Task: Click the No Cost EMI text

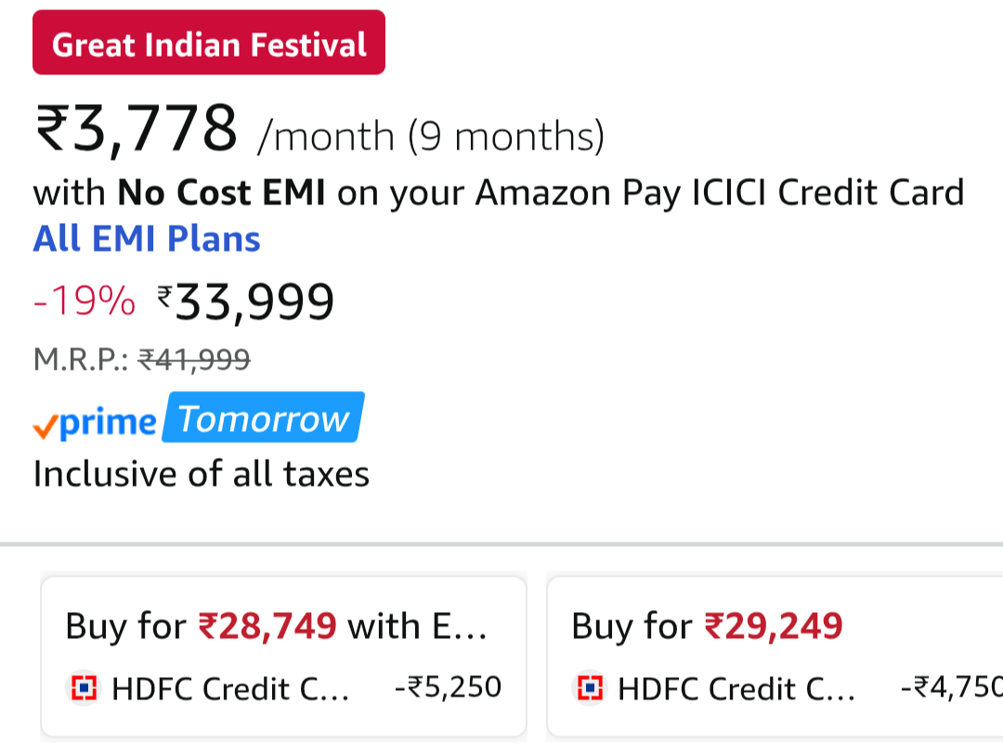Action: 221,193
